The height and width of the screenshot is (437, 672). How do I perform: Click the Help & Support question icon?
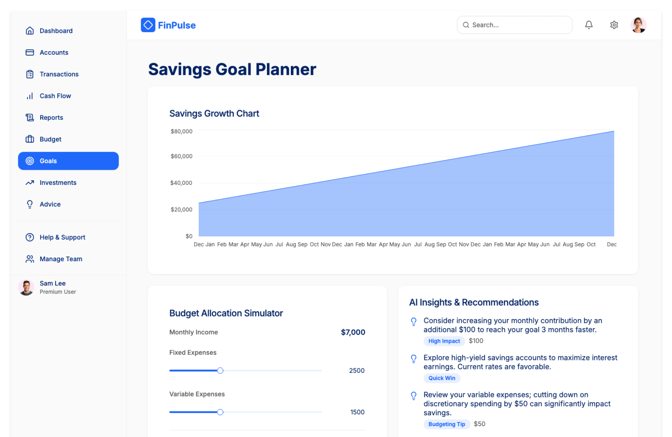click(30, 237)
